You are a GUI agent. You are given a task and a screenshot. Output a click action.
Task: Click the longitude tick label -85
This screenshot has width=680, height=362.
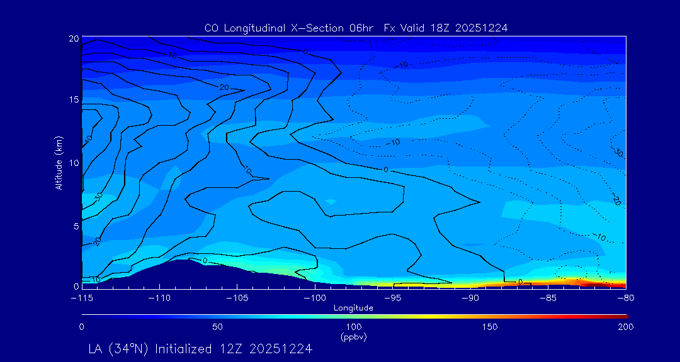(x=548, y=299)
